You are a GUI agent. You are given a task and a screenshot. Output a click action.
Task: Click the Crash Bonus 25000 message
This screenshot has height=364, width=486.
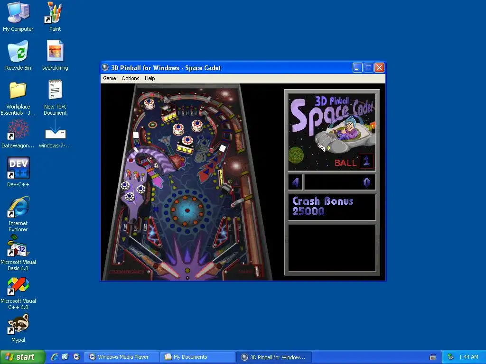(332, 207)
